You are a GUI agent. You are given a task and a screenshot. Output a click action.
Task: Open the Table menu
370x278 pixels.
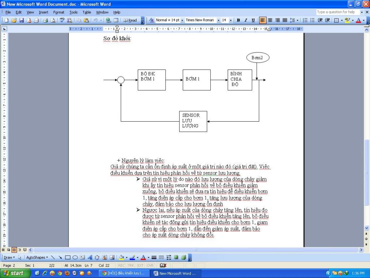[x=87, y=12]
